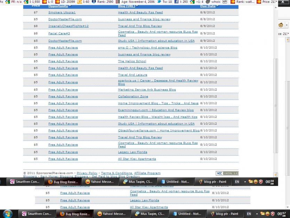Open 'Marketing Service Anb Business Blog' link
This screenshot has width=290, height=218.
(147, 89)
